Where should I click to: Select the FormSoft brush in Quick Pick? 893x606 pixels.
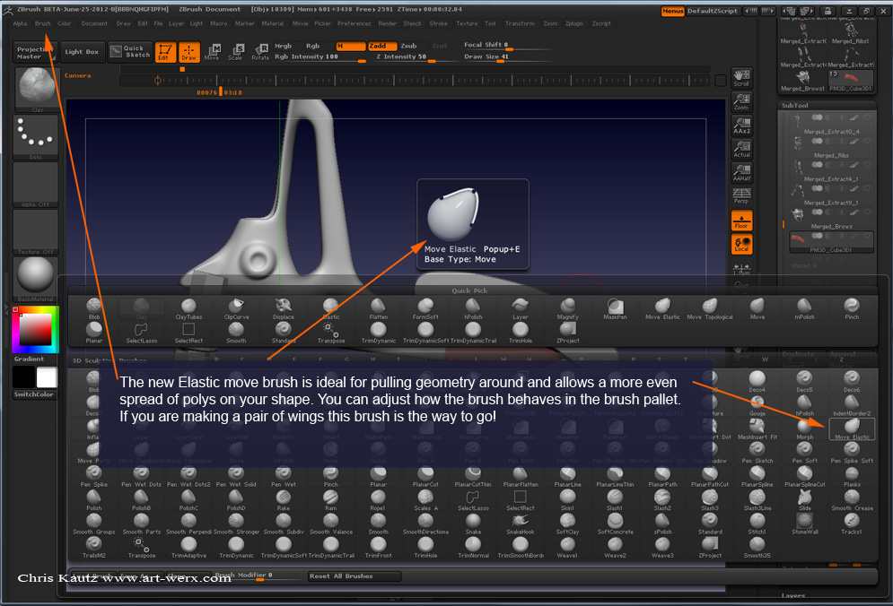click(x=425, y=309)
